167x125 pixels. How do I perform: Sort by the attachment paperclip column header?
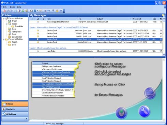43,19
